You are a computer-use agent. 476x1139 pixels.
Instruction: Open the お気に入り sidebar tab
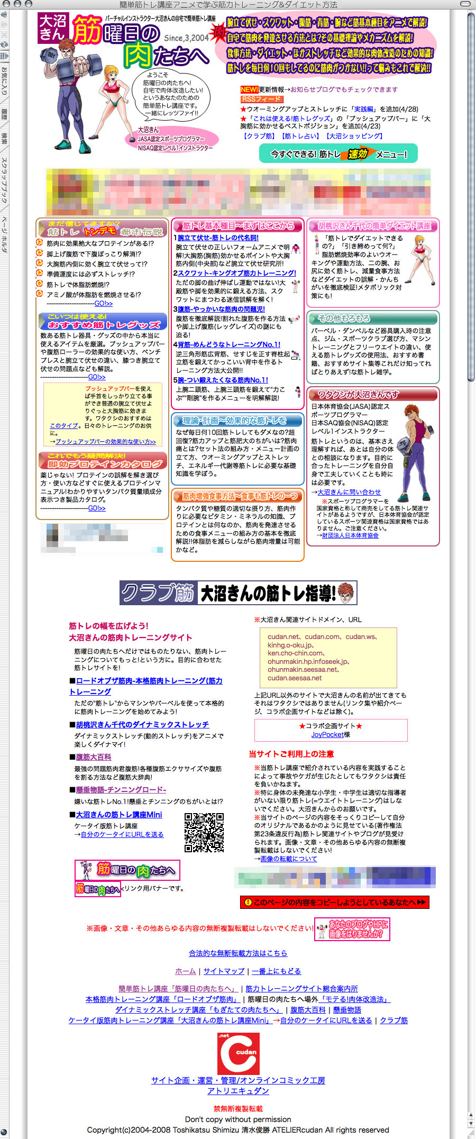(4, 80)
